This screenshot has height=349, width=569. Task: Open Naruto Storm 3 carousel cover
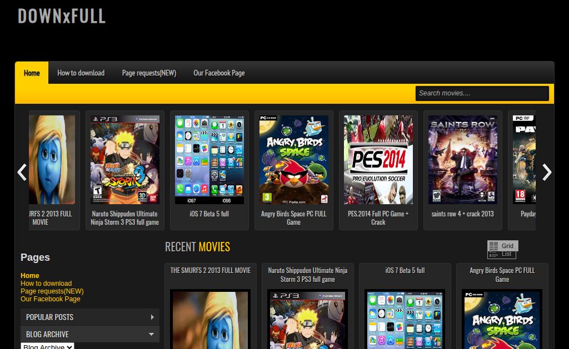[x=125, y=160]
